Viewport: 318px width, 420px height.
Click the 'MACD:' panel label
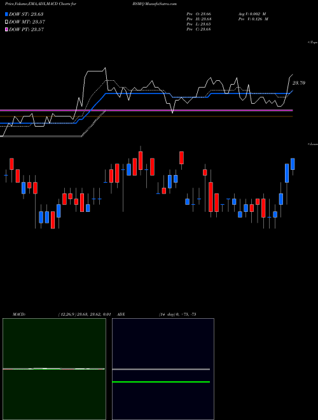tap(18, 314)
